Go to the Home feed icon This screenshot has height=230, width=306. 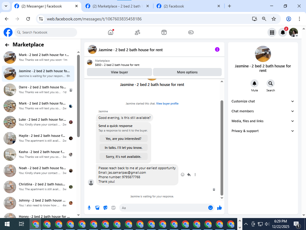111,32
